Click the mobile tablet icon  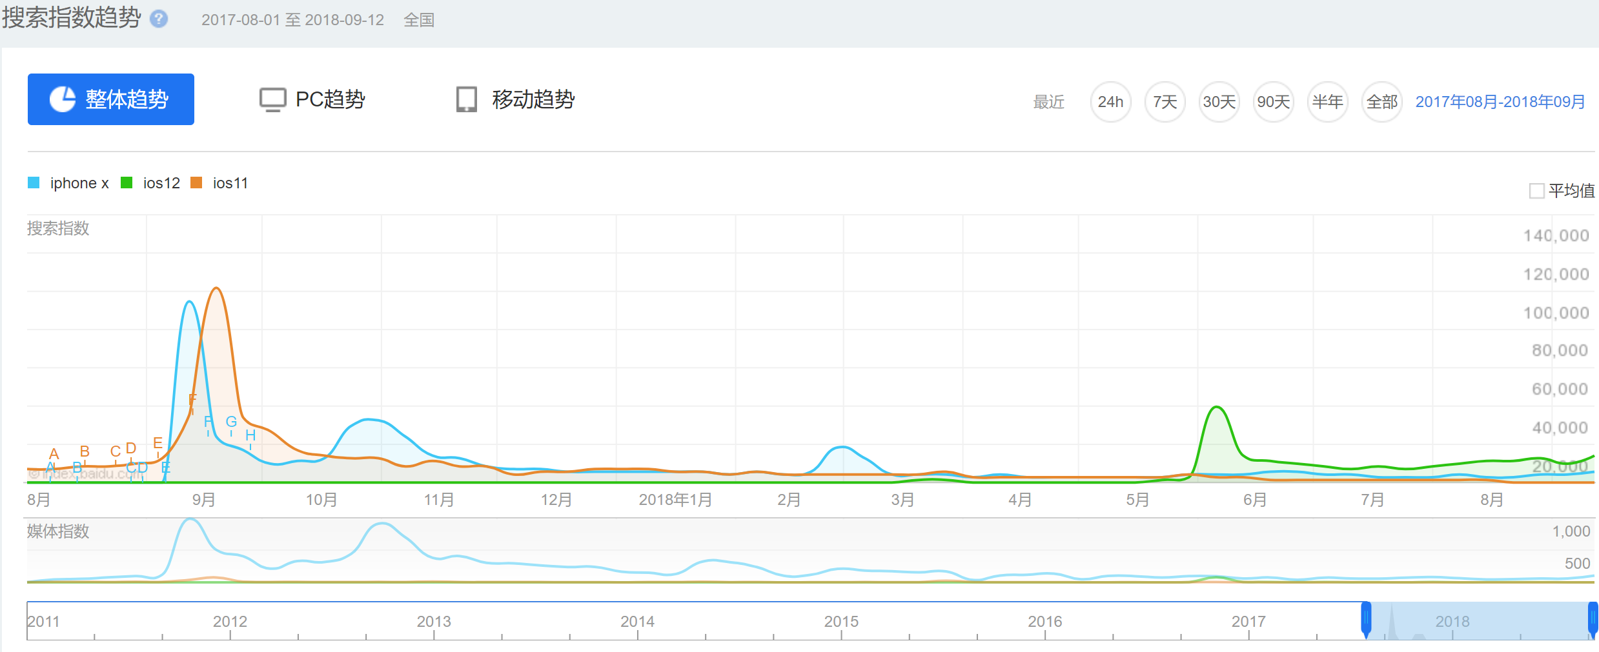pyautogui.click(x=466, y=99)
